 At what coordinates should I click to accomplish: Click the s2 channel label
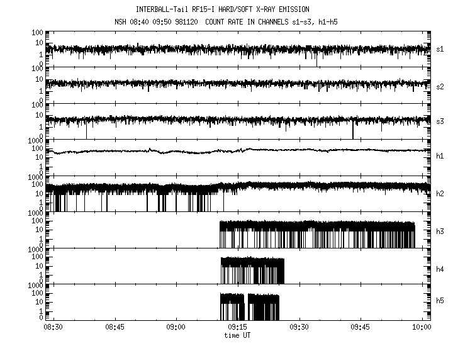click(x=440, y=86)
